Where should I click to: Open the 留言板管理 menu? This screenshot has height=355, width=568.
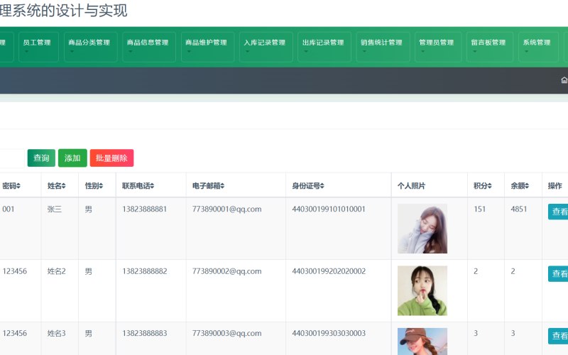490,47
